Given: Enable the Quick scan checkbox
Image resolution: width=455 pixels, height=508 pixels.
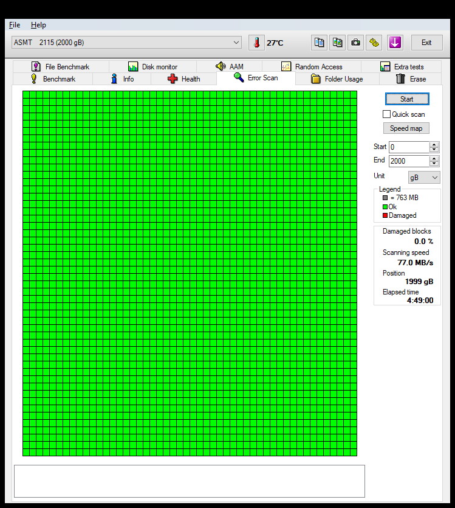Looking at the screenshot, I should click(x=386, y=114).
